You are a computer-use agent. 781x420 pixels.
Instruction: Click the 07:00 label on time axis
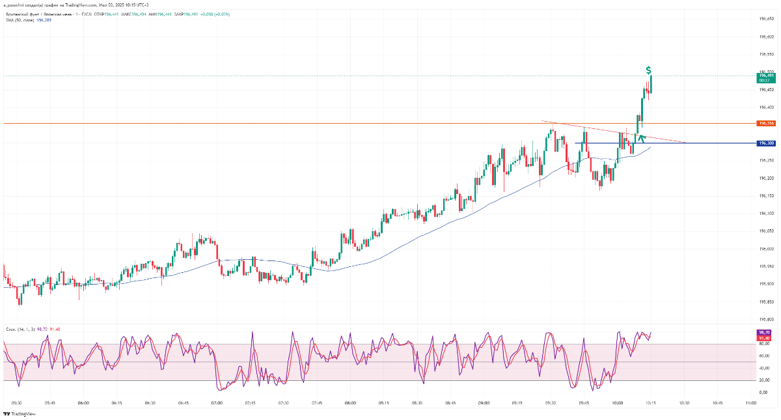[x=217, y=404]
